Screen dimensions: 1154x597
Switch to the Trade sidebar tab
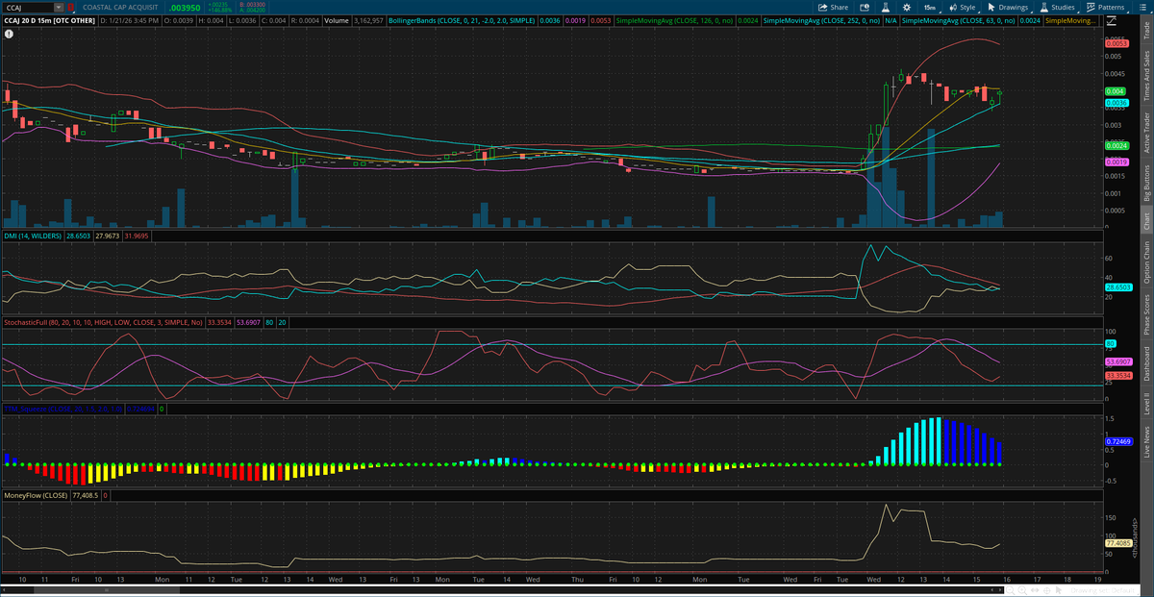[1145, 30]
